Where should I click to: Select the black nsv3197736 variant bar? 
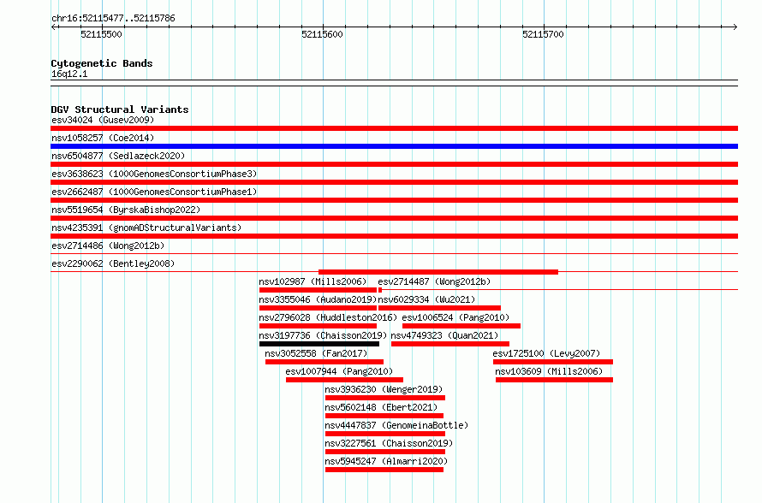coord(318,344)
